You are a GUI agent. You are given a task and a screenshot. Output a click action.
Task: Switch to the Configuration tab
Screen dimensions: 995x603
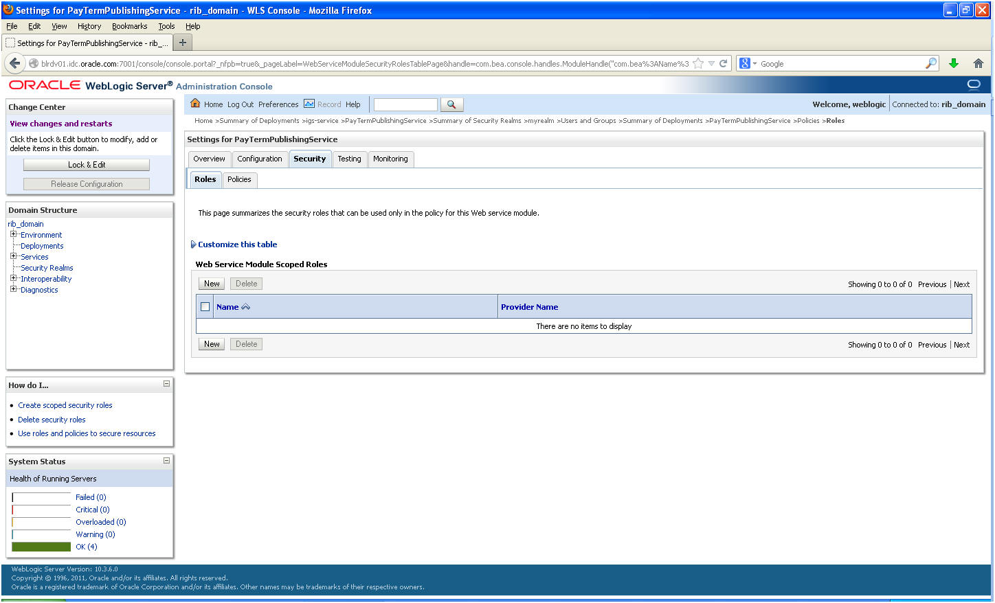(x=260, y=159)
